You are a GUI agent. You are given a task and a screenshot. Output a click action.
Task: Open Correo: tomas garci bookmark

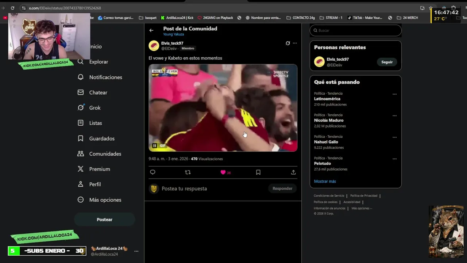tap(116, 18)
